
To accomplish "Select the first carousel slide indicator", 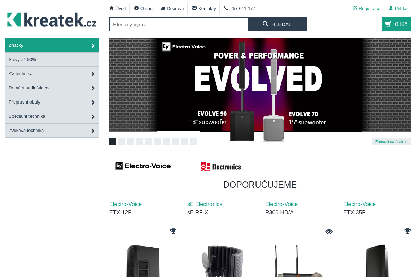I will (113, 141).
